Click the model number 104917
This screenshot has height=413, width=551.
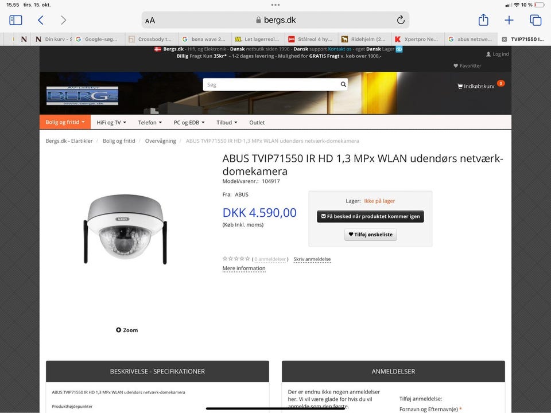(270, 181)
